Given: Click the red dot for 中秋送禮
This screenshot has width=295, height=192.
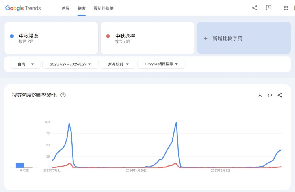Looking at the screenshot, I should [108, 36].
